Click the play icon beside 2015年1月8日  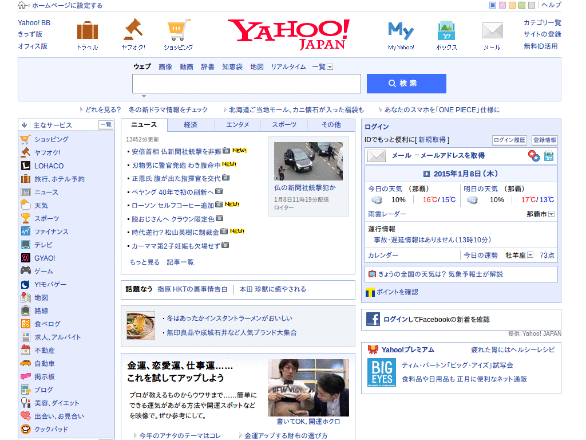pos(426,174)
